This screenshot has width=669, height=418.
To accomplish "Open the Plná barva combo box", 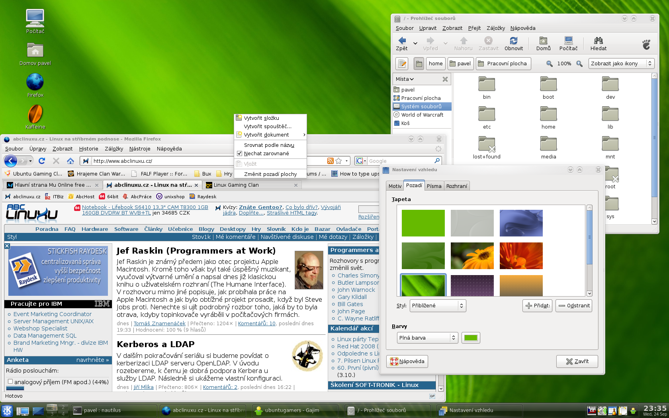I will pyautogui.click(x=427, y=338).
